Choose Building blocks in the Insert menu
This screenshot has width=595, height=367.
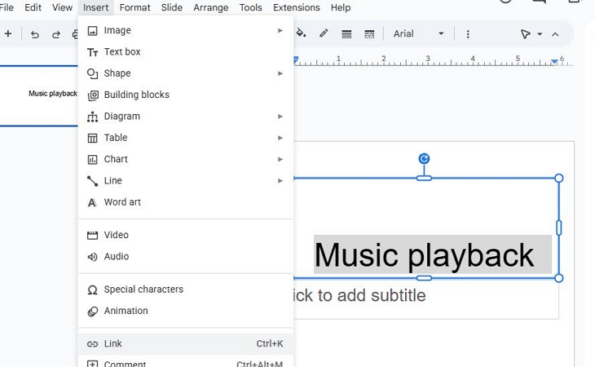(x=186, y=95)
